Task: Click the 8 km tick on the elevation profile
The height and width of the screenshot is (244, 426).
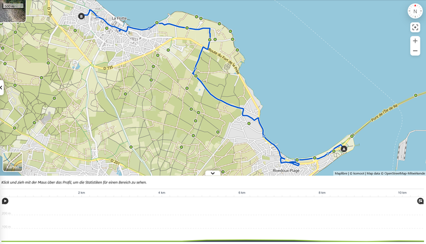Action: 322,193
